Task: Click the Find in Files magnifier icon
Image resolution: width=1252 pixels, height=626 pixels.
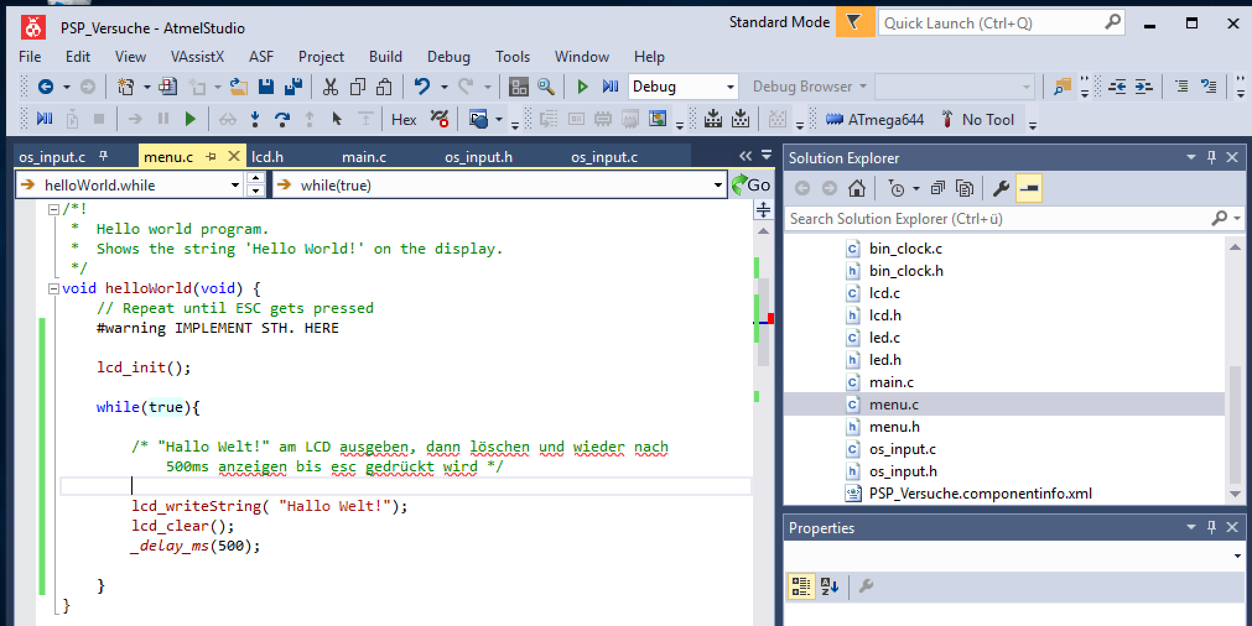Action: pos(546,87)
